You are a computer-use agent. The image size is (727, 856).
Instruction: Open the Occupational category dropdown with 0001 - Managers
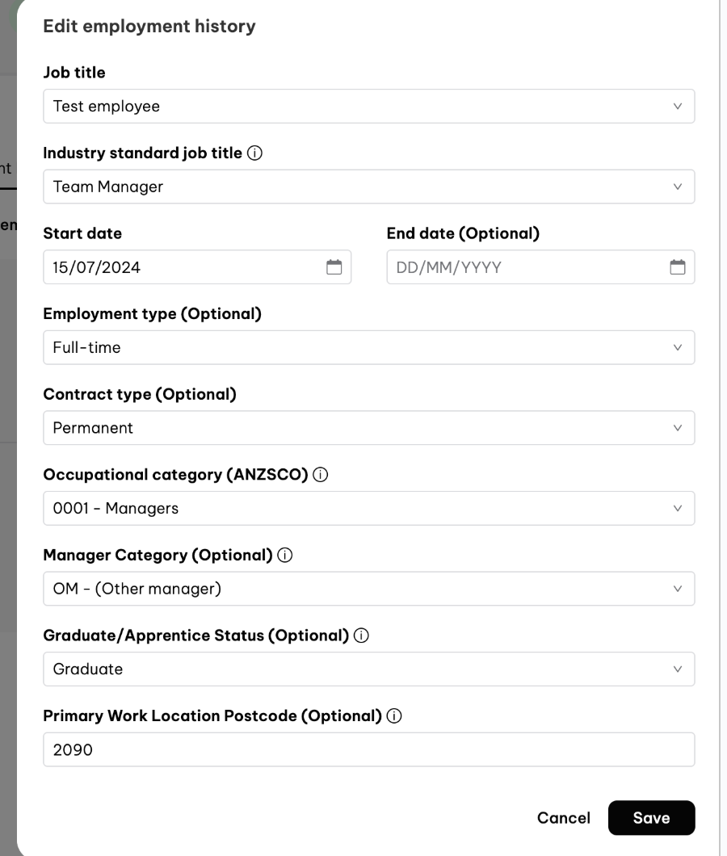click(x=368, y=508)
